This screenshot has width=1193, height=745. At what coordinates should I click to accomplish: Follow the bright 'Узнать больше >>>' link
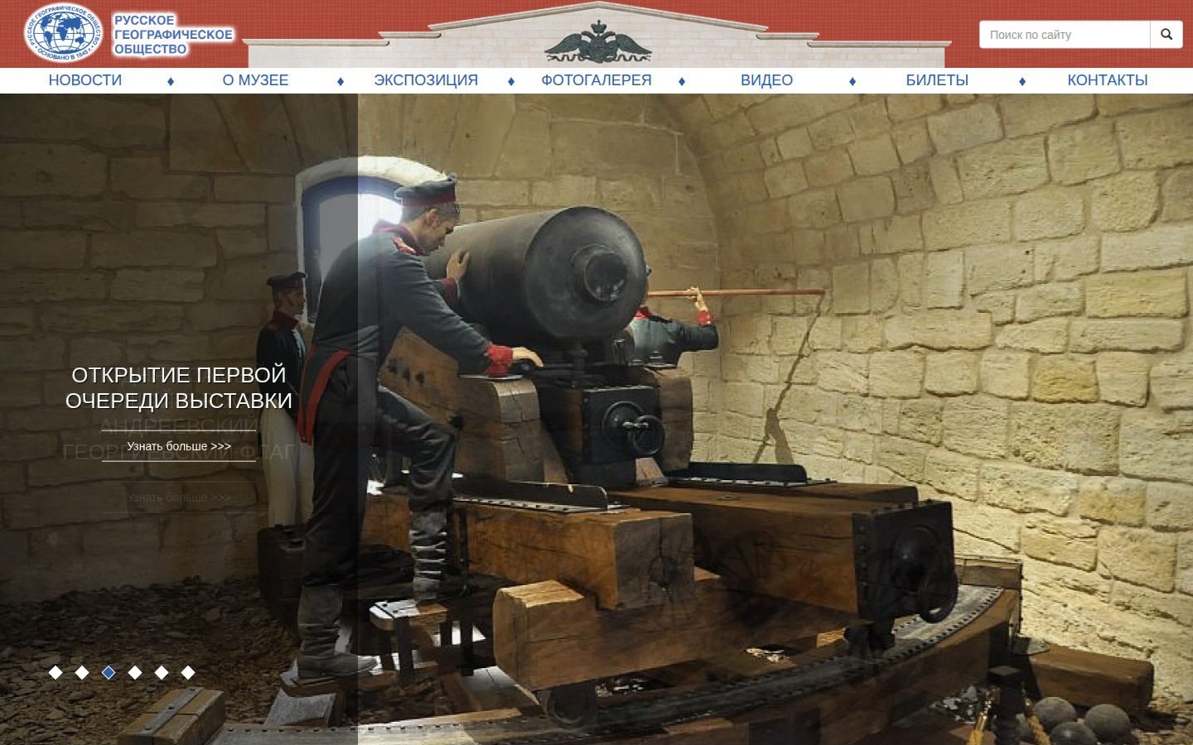tap(179, 446)
